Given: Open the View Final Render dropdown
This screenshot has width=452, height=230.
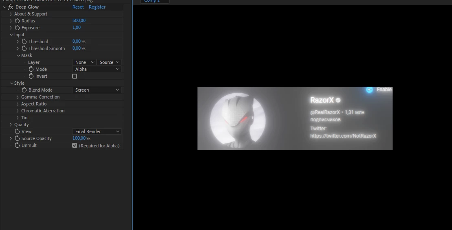Looking at the screenshot, I should (97, 131).
